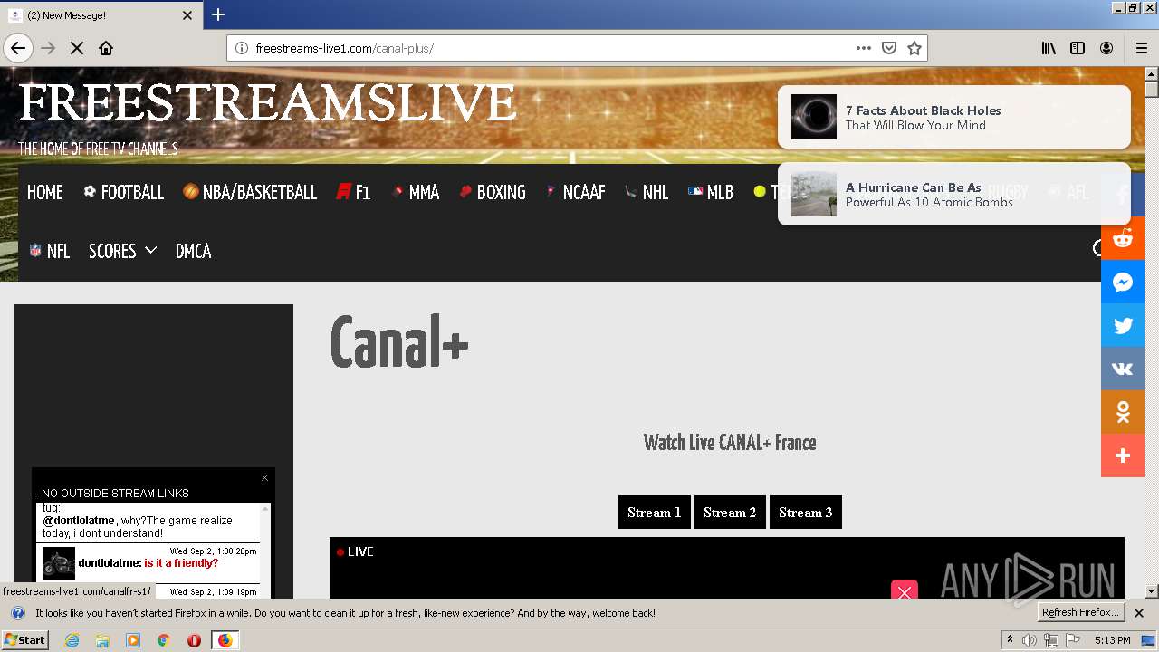Open the Hurricane atomic bombs ad

953,194
